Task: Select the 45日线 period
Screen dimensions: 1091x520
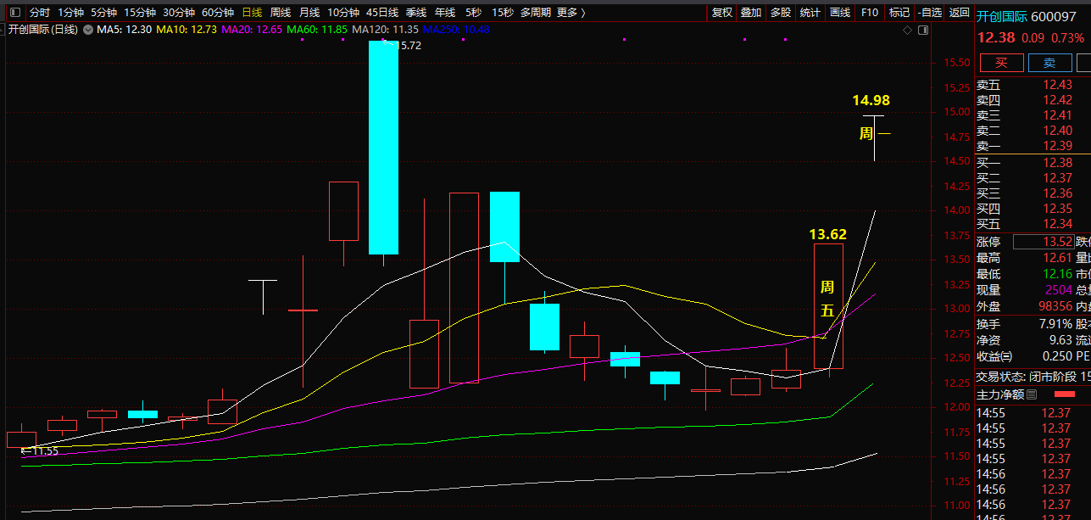Action: click(382, 13)
